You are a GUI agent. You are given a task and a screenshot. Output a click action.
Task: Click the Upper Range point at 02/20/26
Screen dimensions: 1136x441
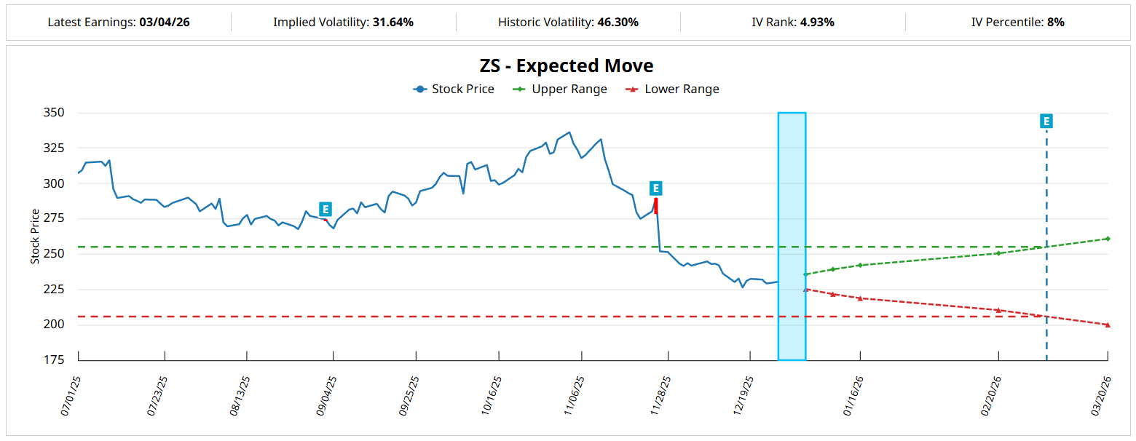(998, 253)
